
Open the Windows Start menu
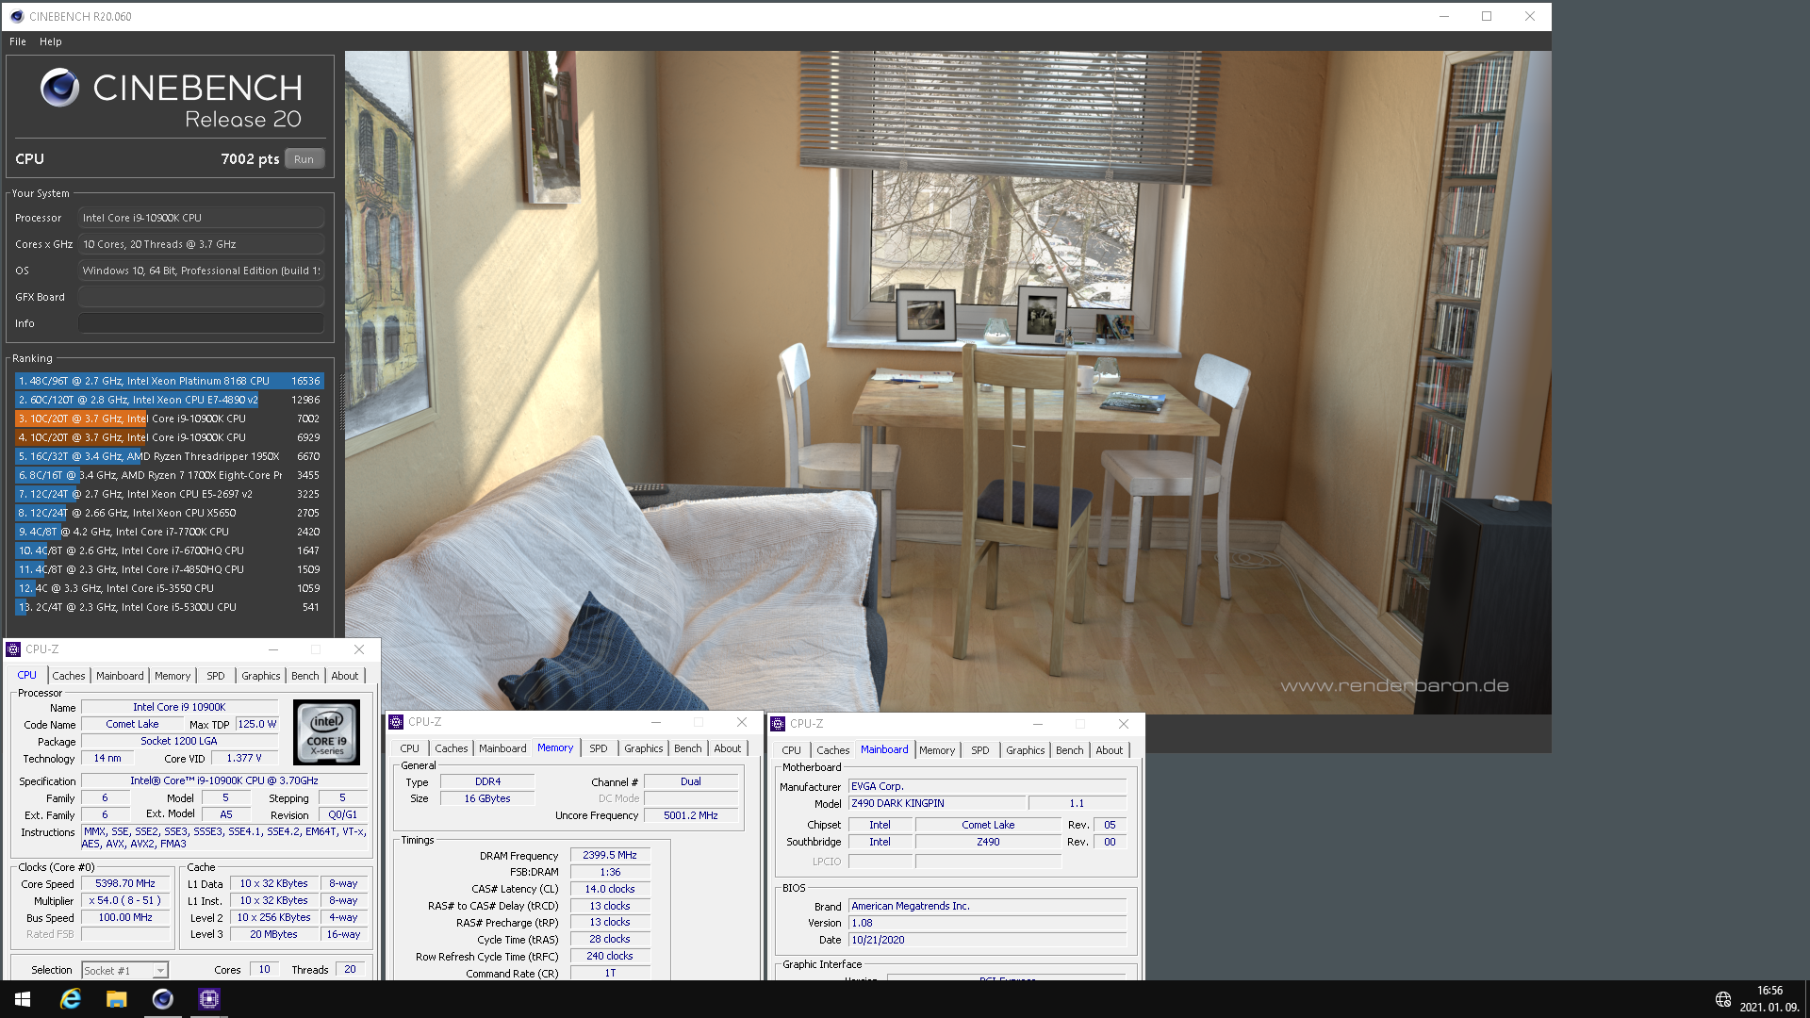coord(23,999)
